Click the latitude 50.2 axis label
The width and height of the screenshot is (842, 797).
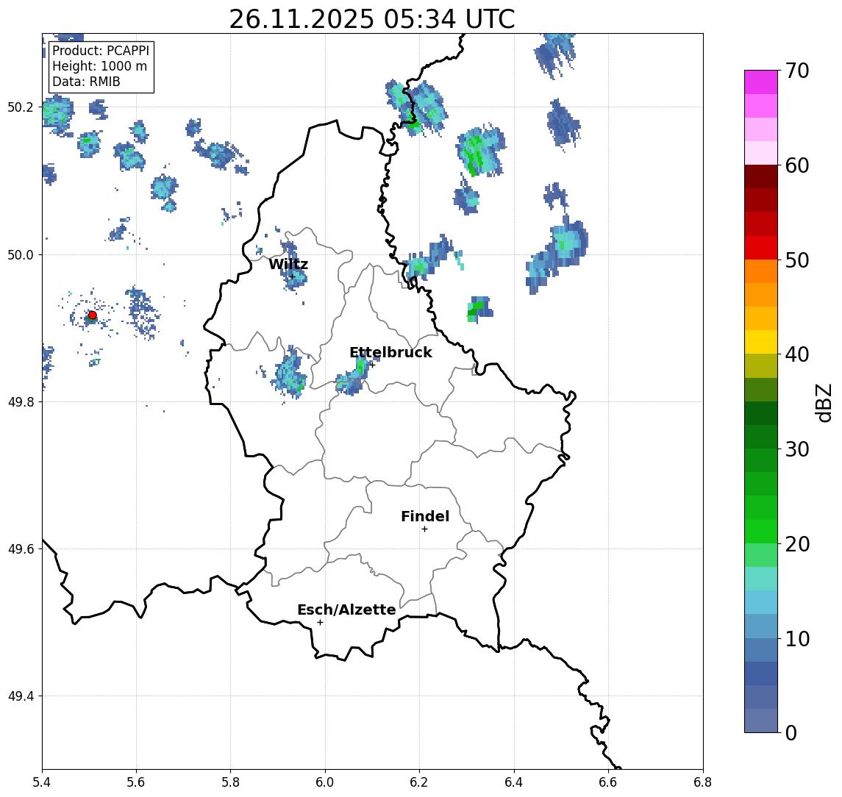coord(21,107)
